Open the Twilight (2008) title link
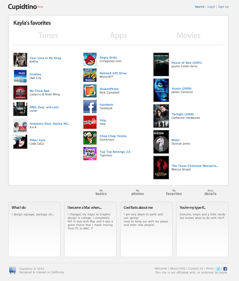 click(182, 114)
